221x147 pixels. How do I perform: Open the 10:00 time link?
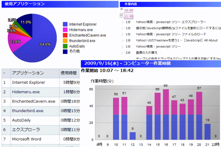[129, 11]
